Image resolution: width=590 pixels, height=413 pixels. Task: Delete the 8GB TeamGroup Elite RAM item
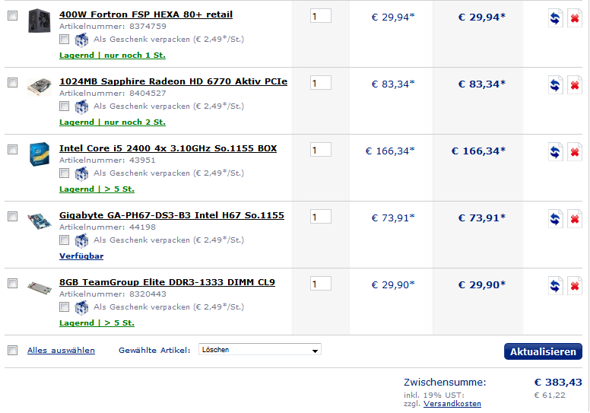pyautogui.click(x=575, y=286)
